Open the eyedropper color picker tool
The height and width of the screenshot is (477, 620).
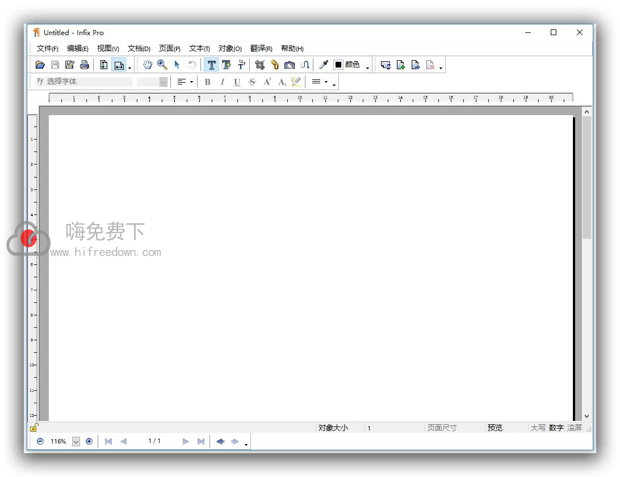point(324,64)
